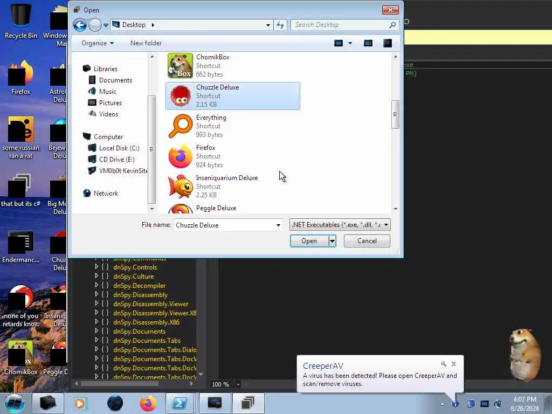
Task: Close the CreeperAV notification
Action: tap(454, 364)
